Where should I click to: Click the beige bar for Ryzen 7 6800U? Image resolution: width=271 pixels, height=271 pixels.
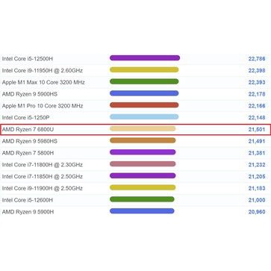143,128
